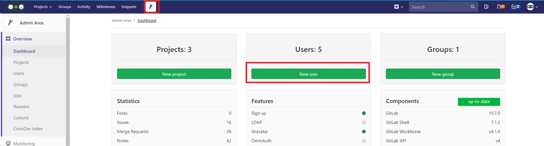Viewport: 544px width, 146px height.
Task: Go to Activity in top navigation
Action: [84, 7]
